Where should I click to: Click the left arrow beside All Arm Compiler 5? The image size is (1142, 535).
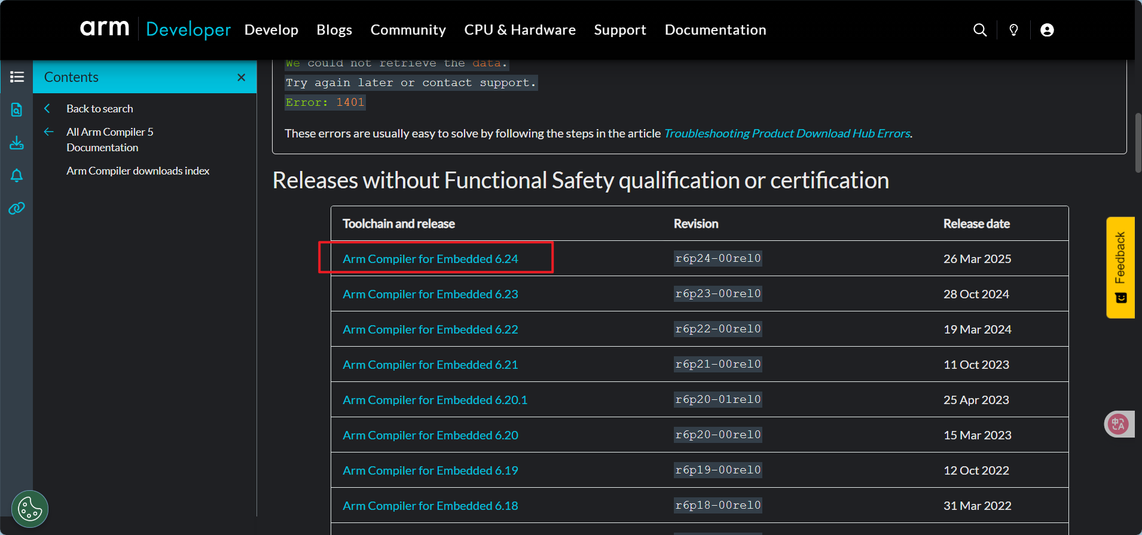point(49,132)
